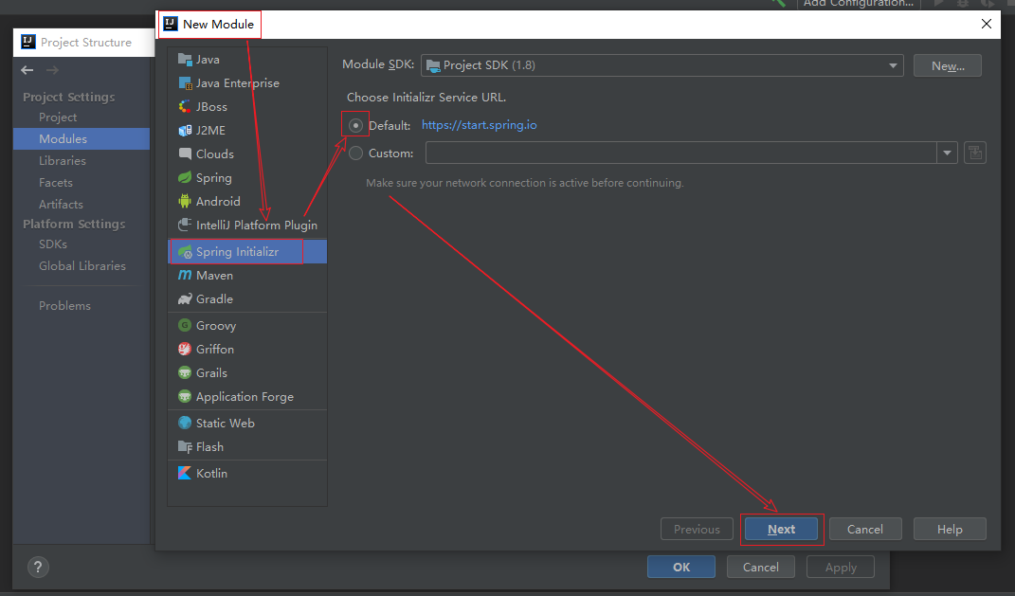Click the Spring leaf icon in module list

pos(186,178)
